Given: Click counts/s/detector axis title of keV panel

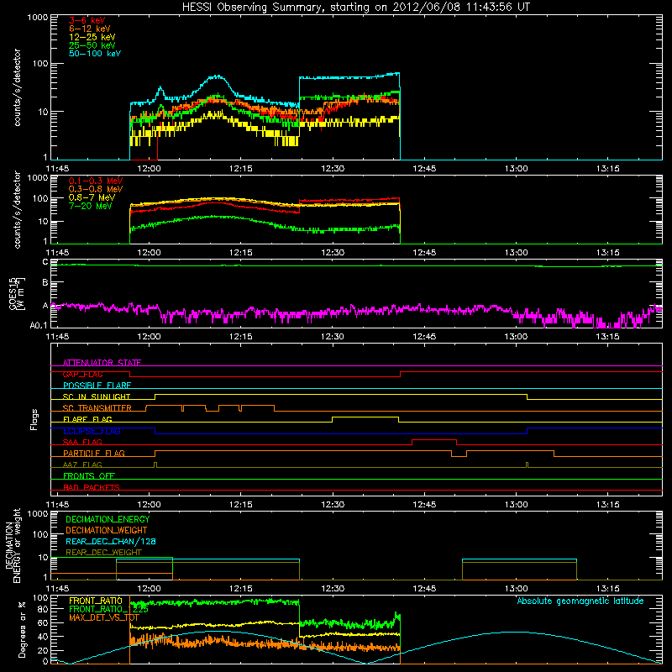Looking at the screenshot, I should click(x=17, y=87).
